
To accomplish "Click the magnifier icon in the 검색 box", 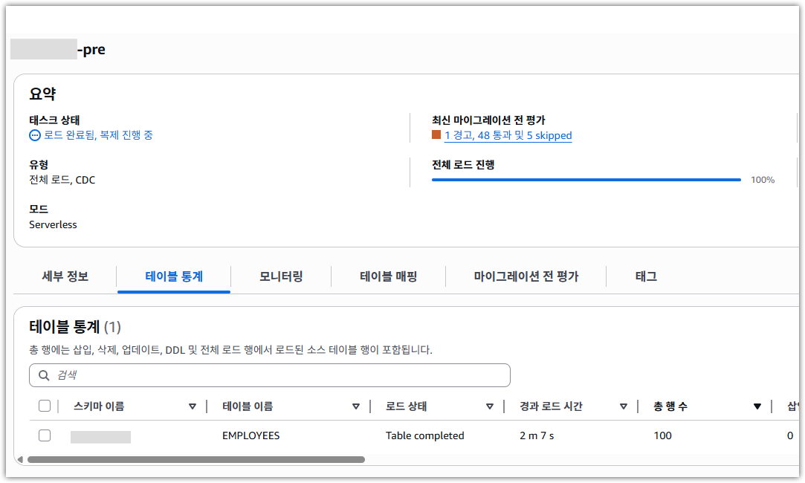I will coord(44,375).
